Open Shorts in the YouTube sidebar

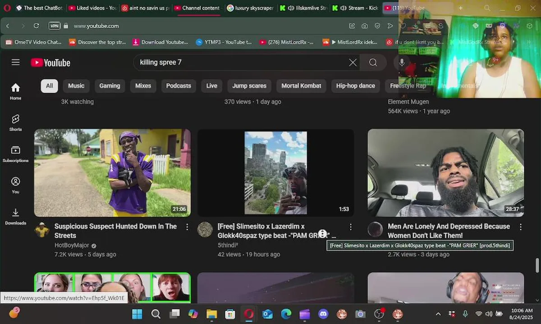point(16,122)
